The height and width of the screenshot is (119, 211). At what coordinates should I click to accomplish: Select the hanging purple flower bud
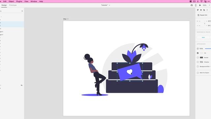[x=144, y=47]
